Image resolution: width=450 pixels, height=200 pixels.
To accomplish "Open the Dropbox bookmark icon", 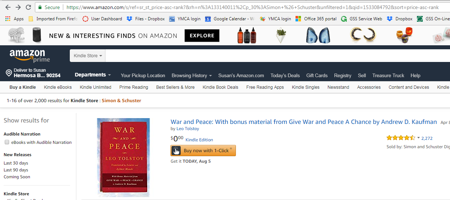I will coord(390,19).
